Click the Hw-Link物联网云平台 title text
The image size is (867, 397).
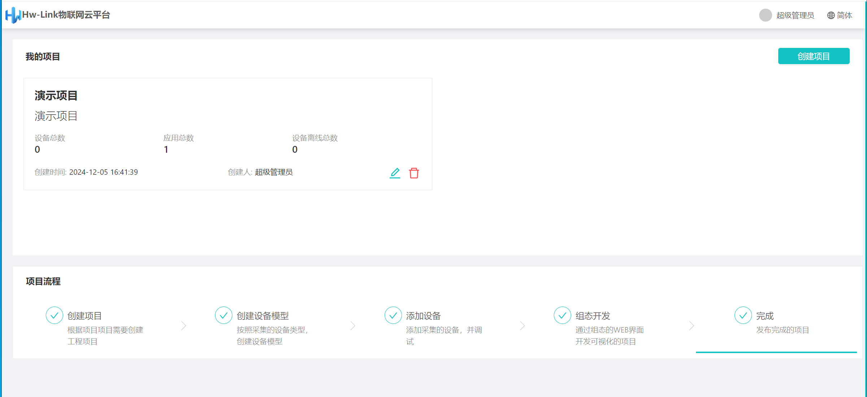66,15
